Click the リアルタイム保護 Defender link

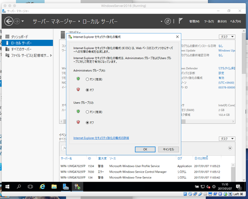pyautogui.click(x=227, y=68)
